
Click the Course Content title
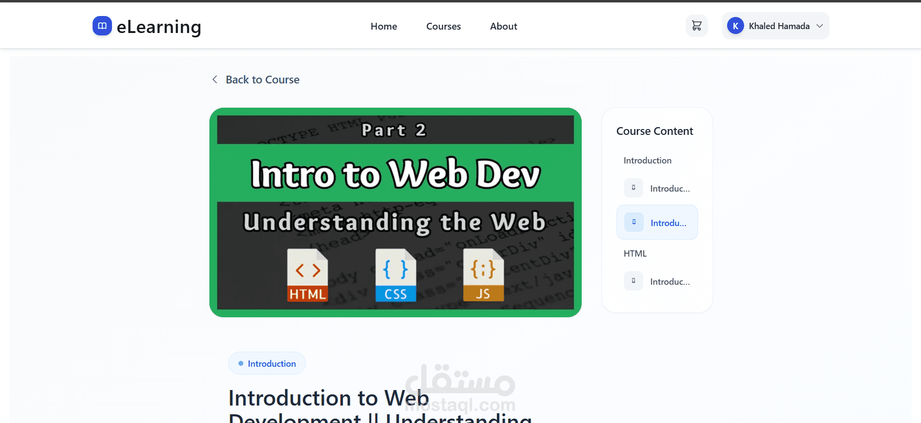(654, 131)
